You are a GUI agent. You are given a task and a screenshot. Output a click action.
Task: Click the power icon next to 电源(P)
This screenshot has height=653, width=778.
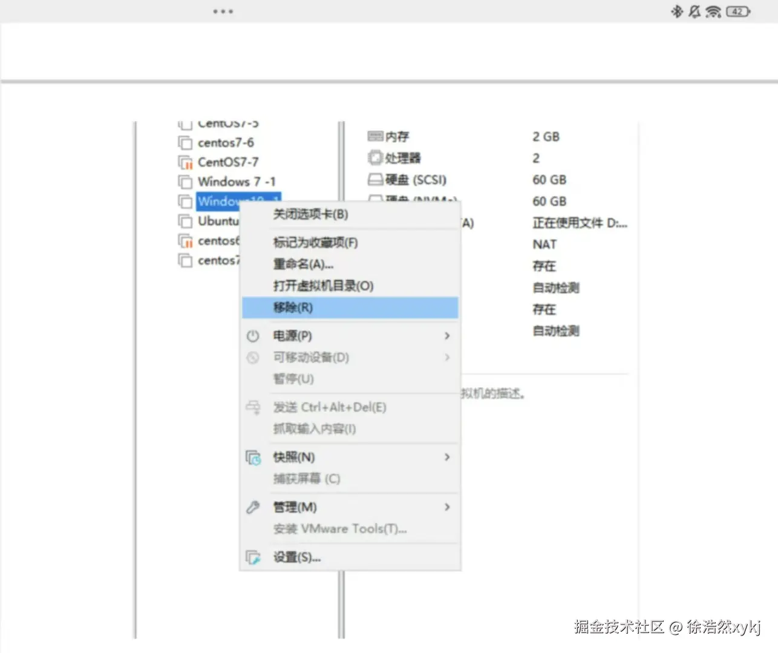click(x=253, y=336)
